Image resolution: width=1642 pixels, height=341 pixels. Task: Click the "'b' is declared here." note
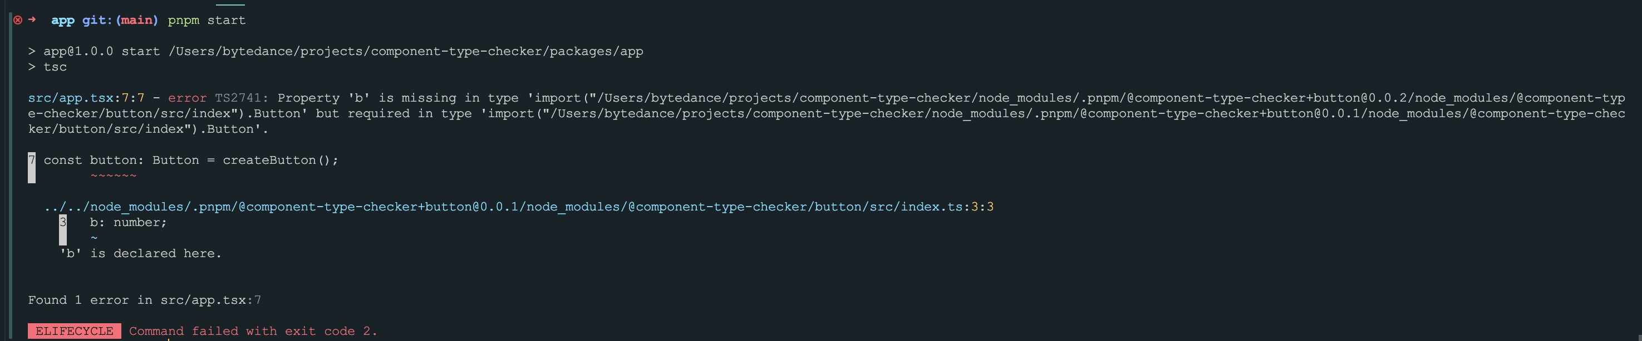140,253
